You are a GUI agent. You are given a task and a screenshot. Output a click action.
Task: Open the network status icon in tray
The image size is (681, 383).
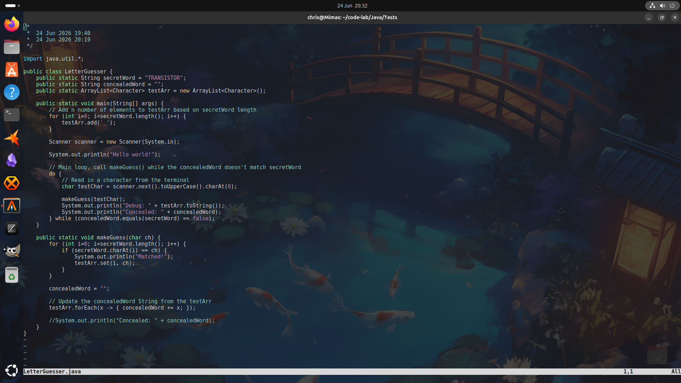tap(652, 6)
